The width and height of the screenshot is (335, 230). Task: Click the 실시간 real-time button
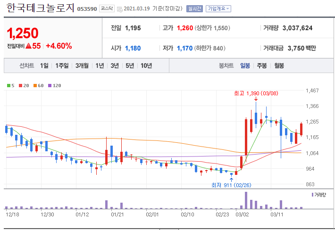(194, 9)
